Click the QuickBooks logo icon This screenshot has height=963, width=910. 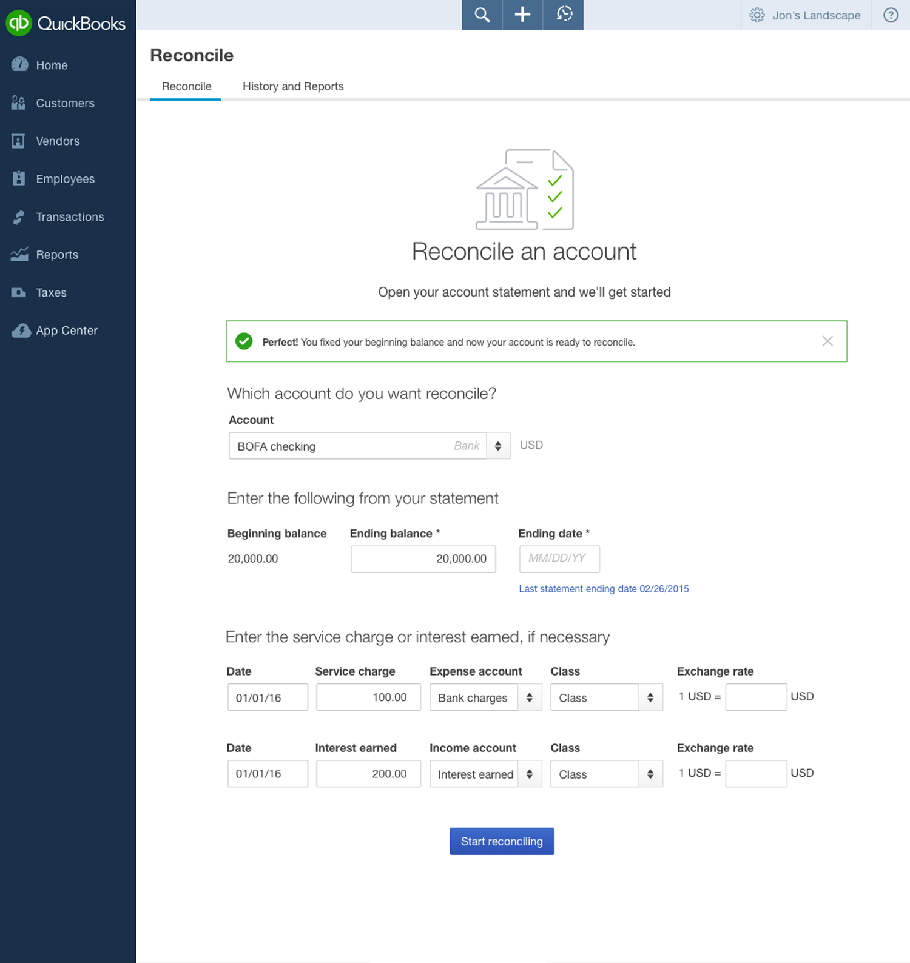point(18,22)
